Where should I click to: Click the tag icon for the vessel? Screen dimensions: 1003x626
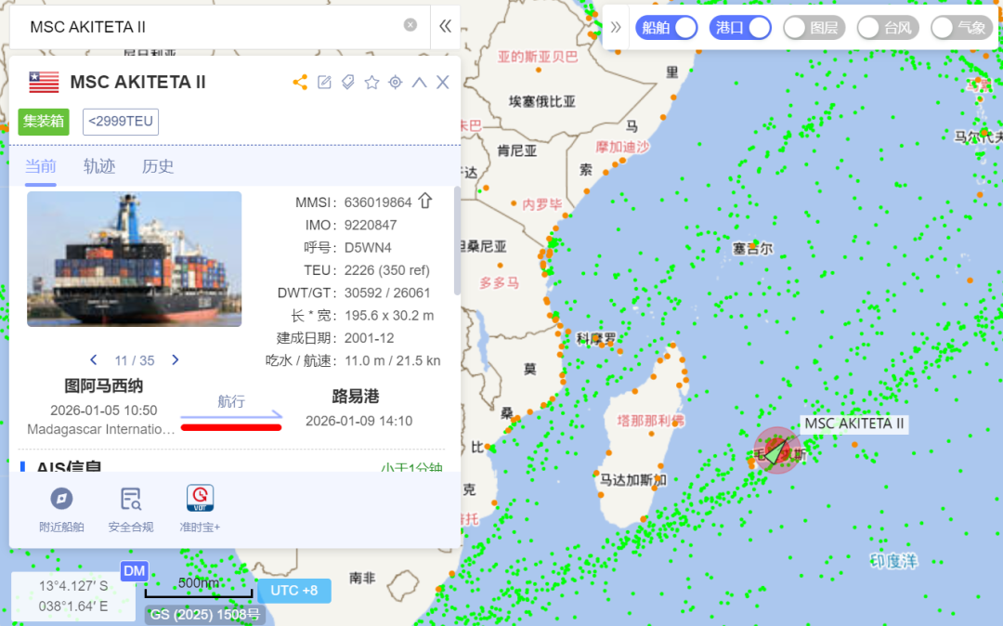pos(348,82)
